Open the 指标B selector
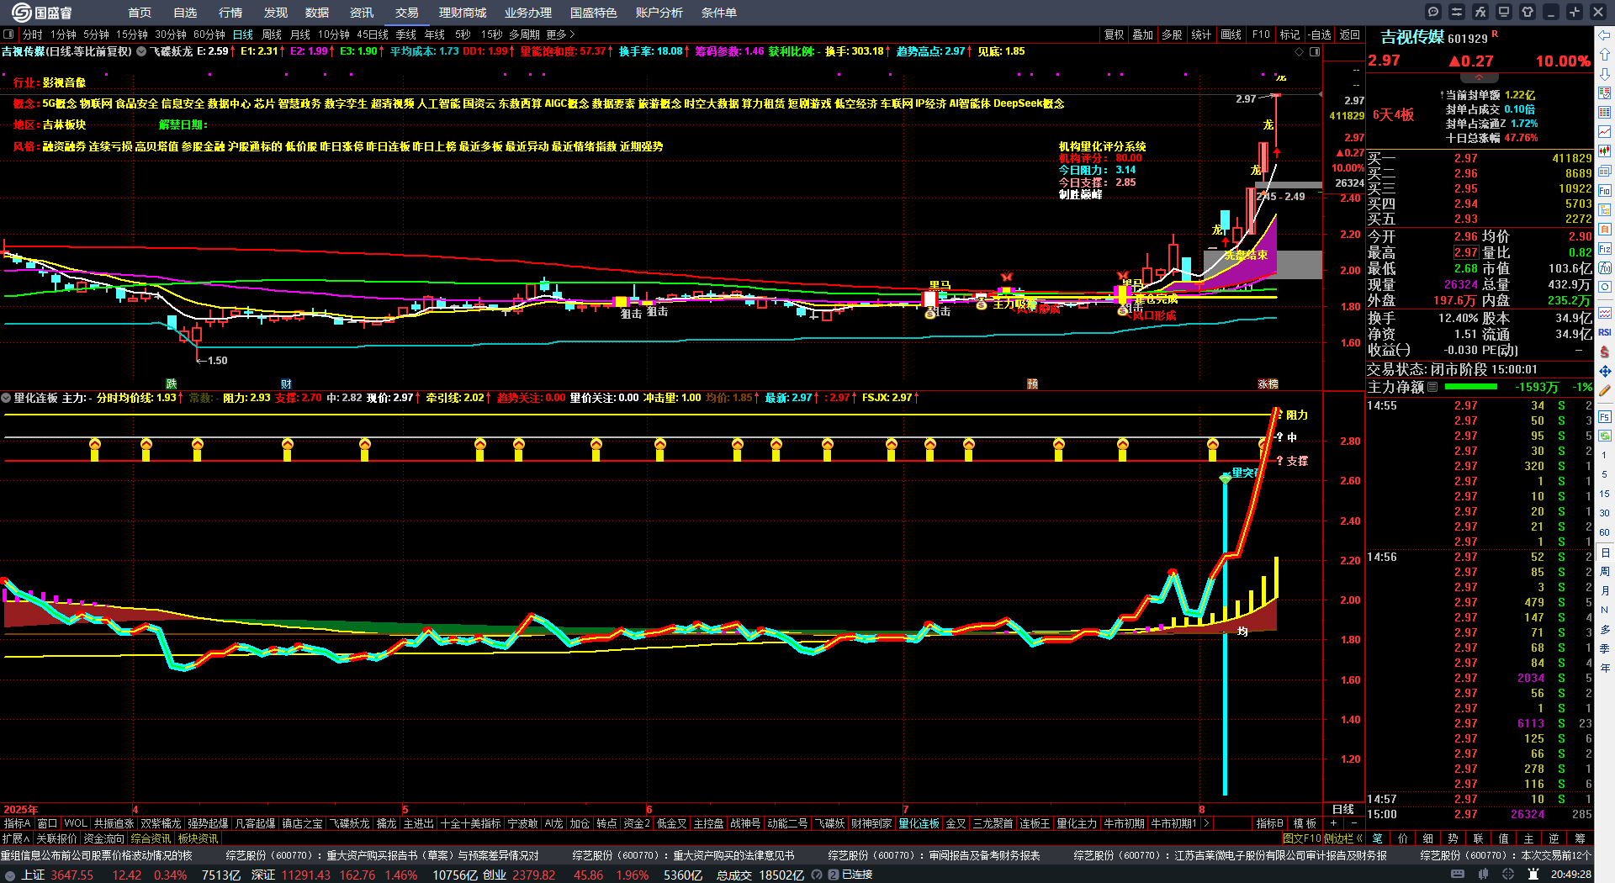Screen dimensions: 1615x883 (1269, 823)
